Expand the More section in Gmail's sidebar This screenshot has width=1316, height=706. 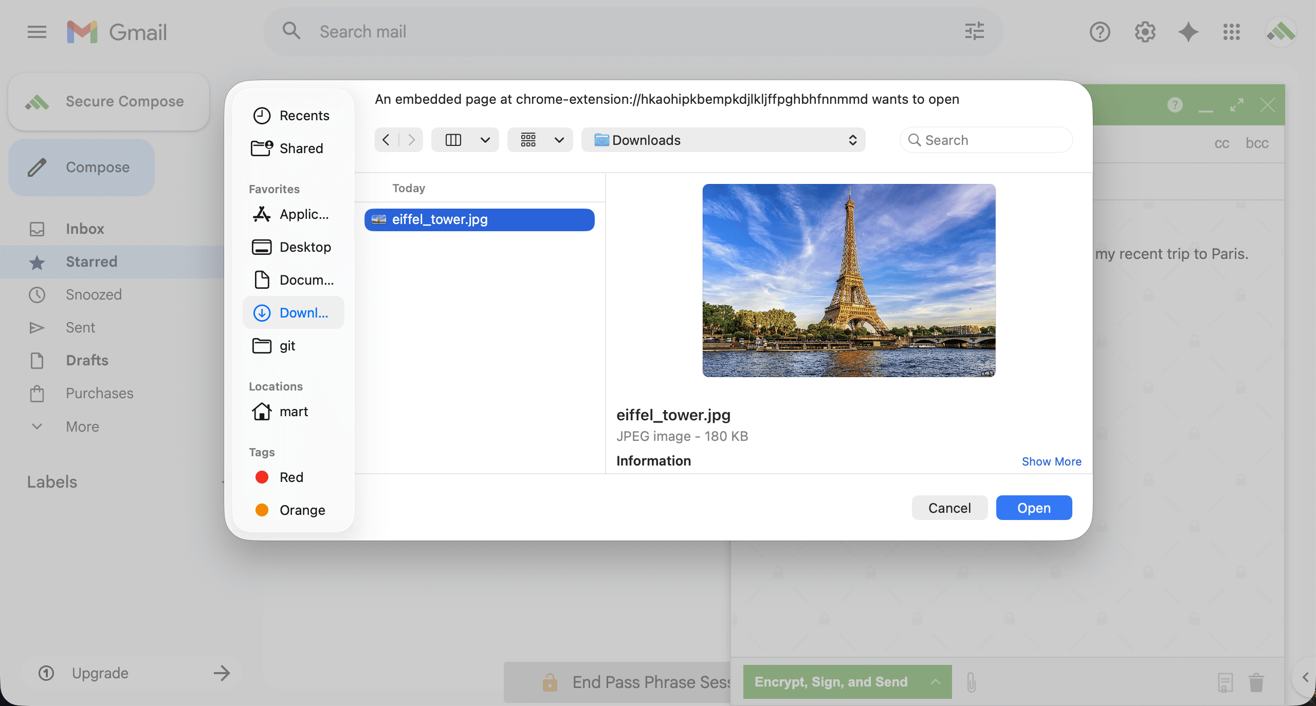click(82, 426)
